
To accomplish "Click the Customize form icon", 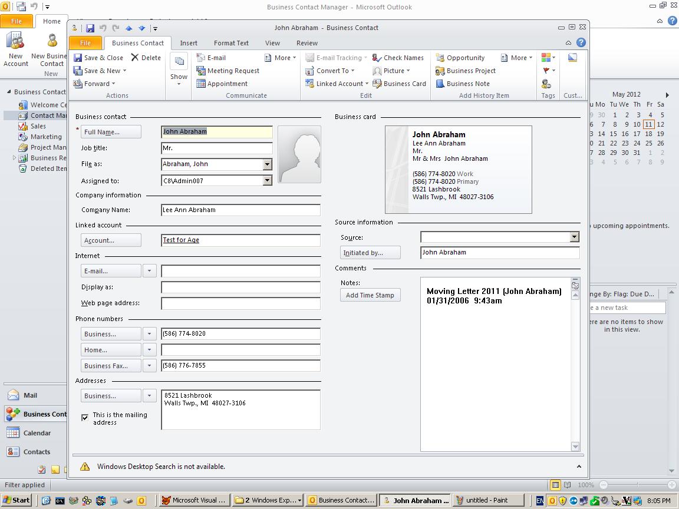I will click(572, 58).
